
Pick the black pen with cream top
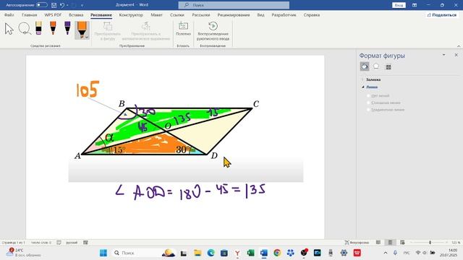38,28
